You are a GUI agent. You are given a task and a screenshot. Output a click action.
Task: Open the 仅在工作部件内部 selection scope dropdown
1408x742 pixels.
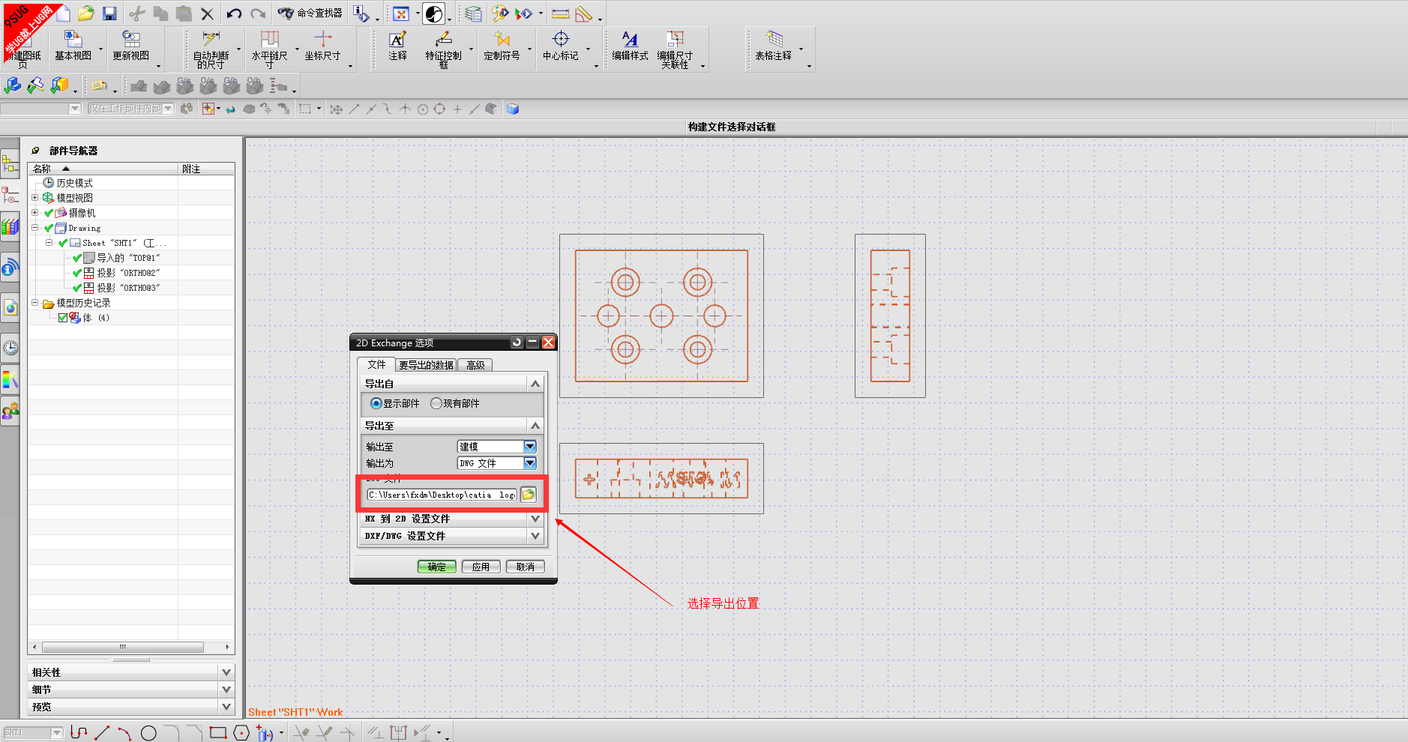click(130, 109)
